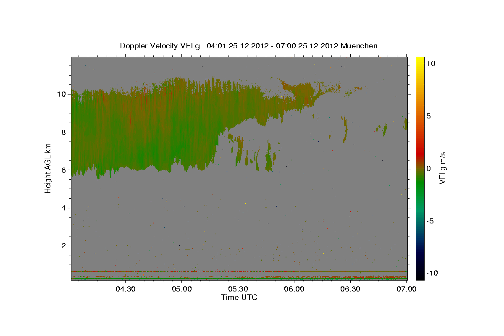Click the colorbar value 0 label
Image resolution: width=504 pixels, height=336 pixels.
point(428,168)
